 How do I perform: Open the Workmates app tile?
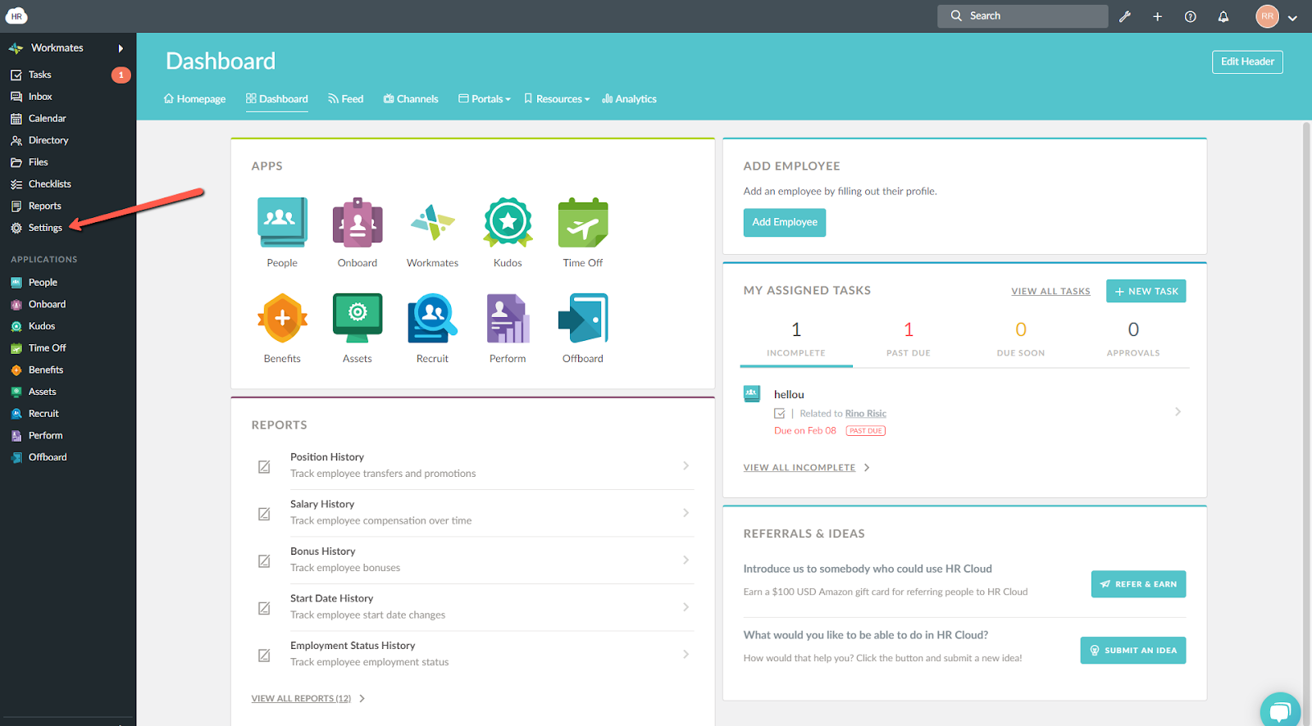click(432, 223)
